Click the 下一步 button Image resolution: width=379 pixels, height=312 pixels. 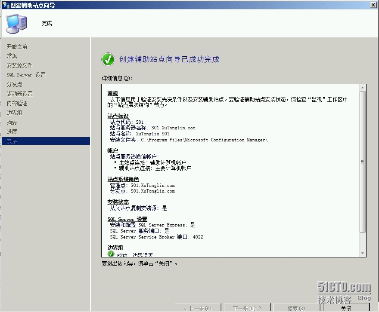(247, 308)
